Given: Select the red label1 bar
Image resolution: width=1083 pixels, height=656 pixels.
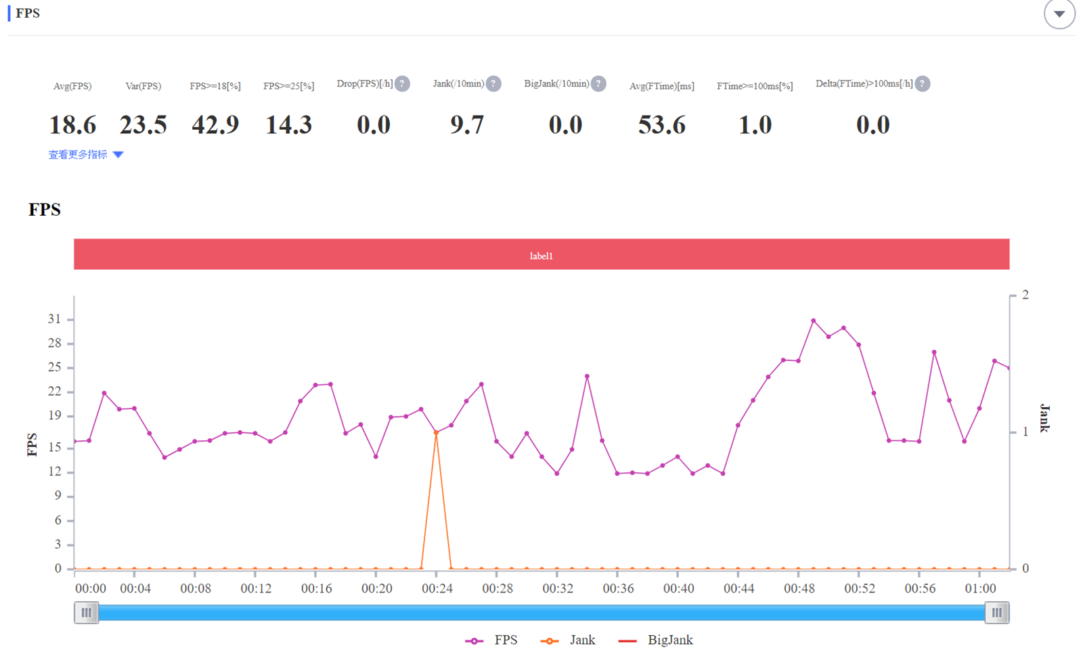Looking at the screenshot, I should tap(541, 254).
